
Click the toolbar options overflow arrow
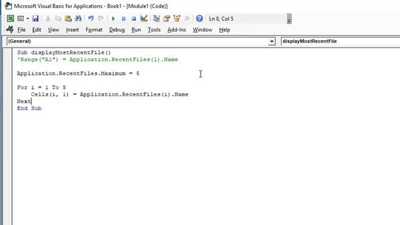coord(289,19)
